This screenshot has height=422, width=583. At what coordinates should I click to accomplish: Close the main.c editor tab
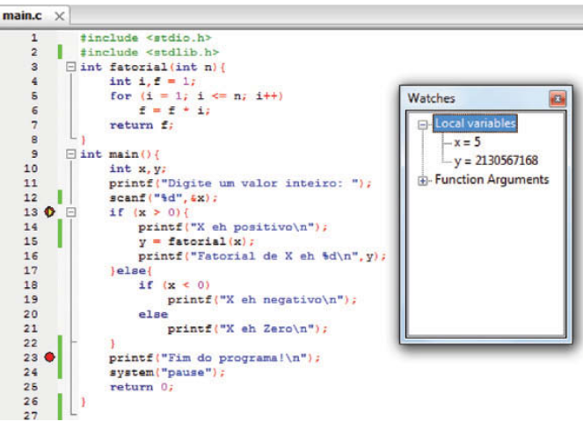(59, 17)
